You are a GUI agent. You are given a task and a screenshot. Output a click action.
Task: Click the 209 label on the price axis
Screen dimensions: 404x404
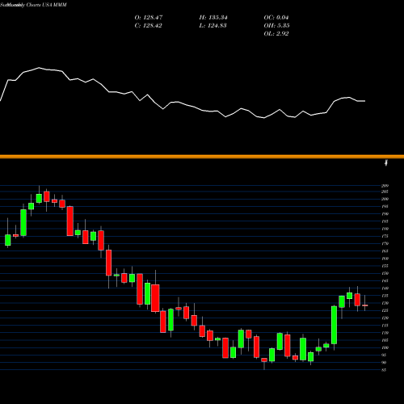[x=385, y=186]
